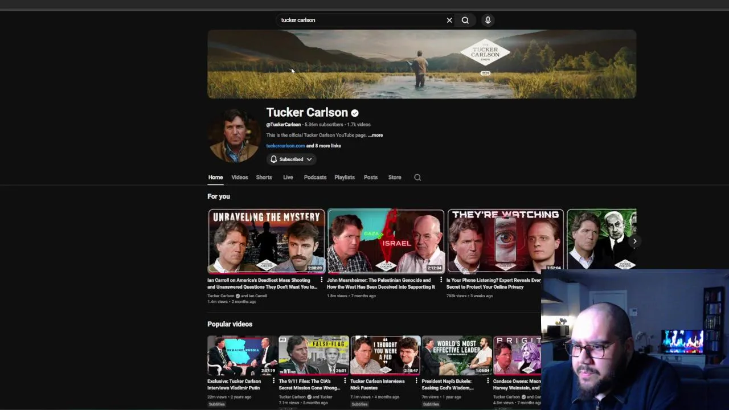This screenshot has height=410, width=729.
Task: Open three-dot menu for Vladimir Putin interview
Action: [273, 381]
